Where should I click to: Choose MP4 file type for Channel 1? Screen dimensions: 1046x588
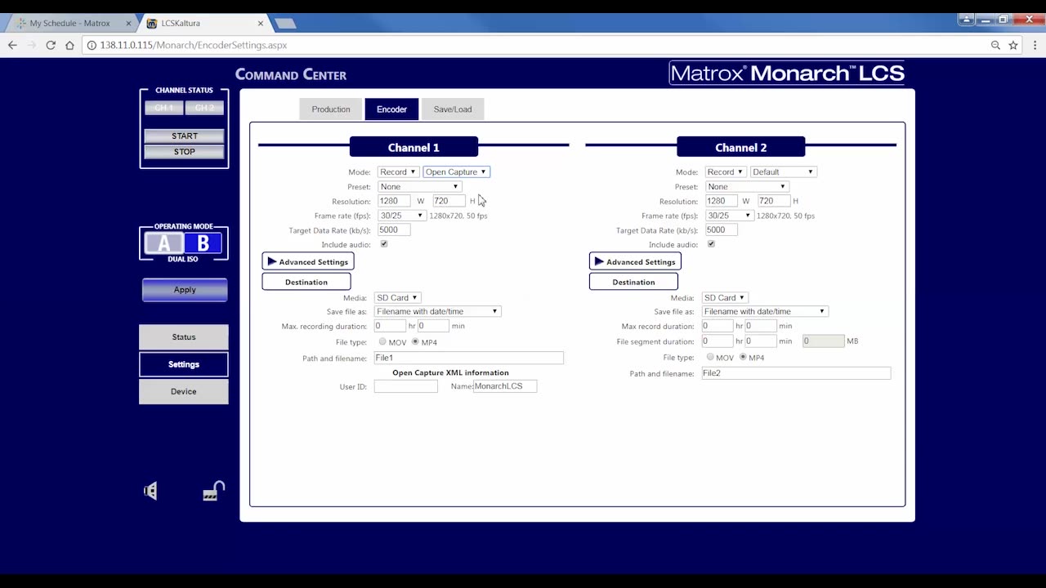[415, 342]
